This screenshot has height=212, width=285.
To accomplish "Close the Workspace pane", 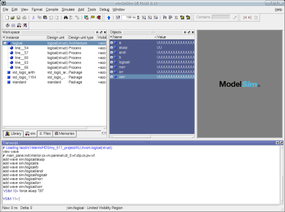I will (x=105, y=32).
